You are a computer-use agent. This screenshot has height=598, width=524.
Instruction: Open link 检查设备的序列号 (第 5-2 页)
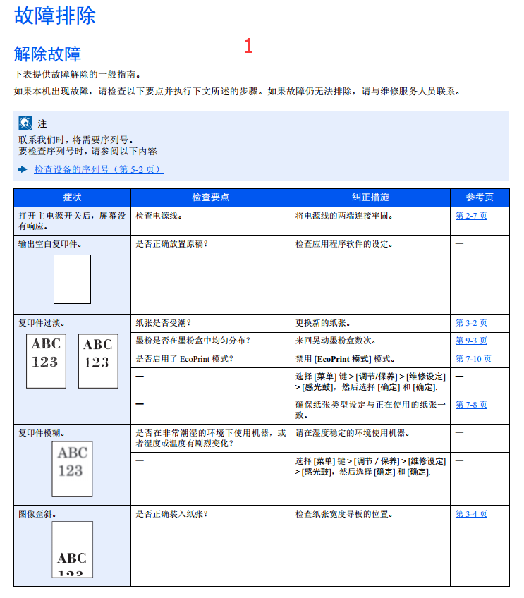99,169
